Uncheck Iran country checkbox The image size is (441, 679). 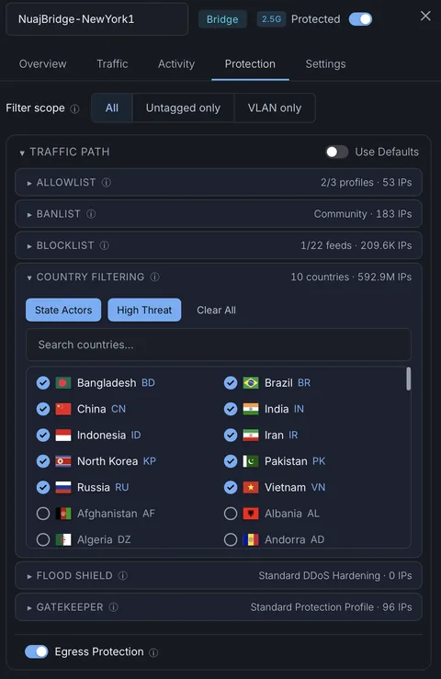click(x=231, y=436)
